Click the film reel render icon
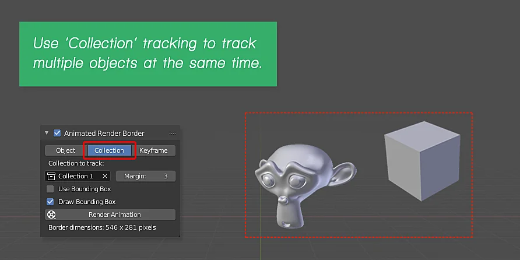520x260 pixels. 51,215
